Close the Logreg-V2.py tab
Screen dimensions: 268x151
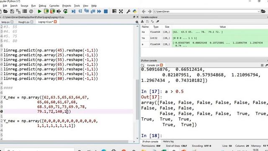[x=55, y=22]
